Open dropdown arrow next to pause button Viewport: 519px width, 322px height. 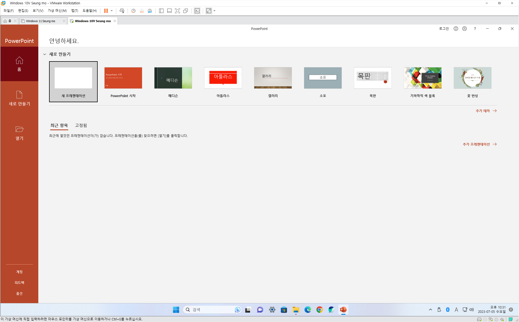112,11
